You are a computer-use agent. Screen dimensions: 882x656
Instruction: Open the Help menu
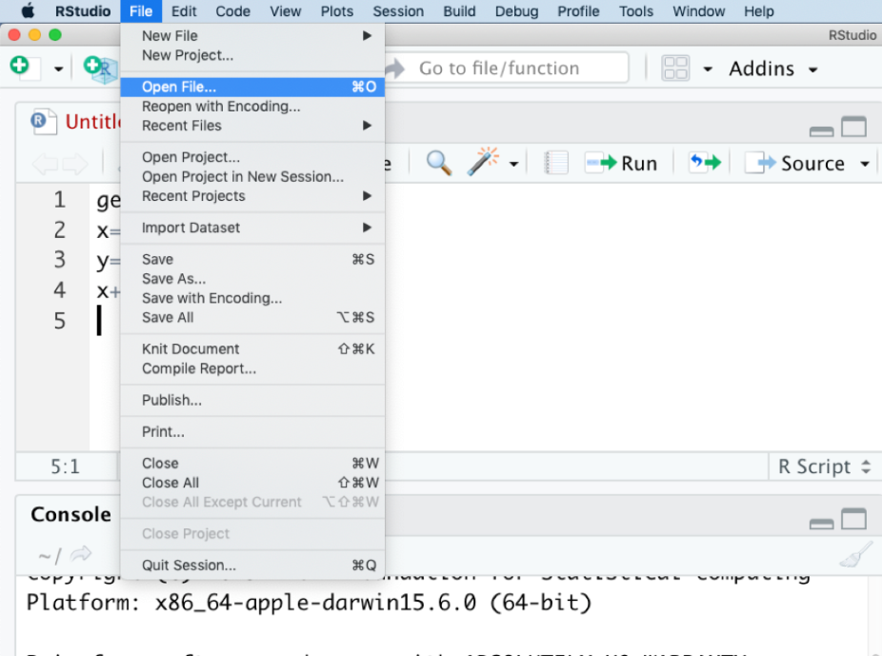(x=759, y=11)
